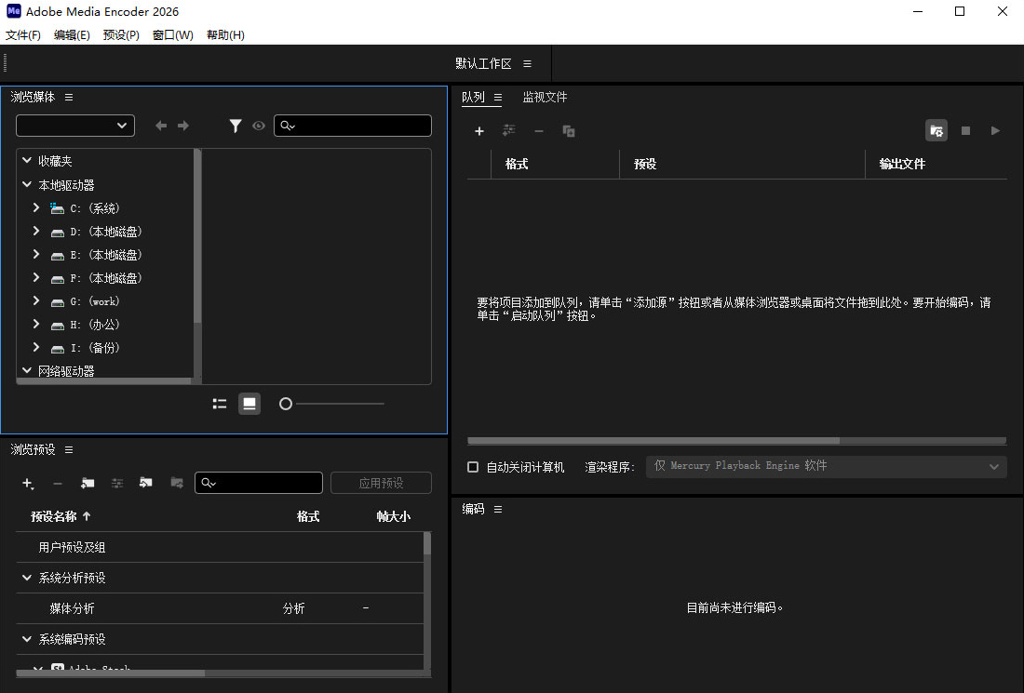
Task: Open the media browser location dropdown
Action: [x=75, y=126]
